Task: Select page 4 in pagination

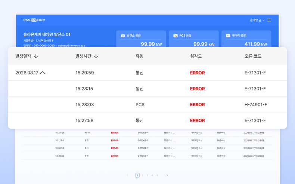Action: 152,175
